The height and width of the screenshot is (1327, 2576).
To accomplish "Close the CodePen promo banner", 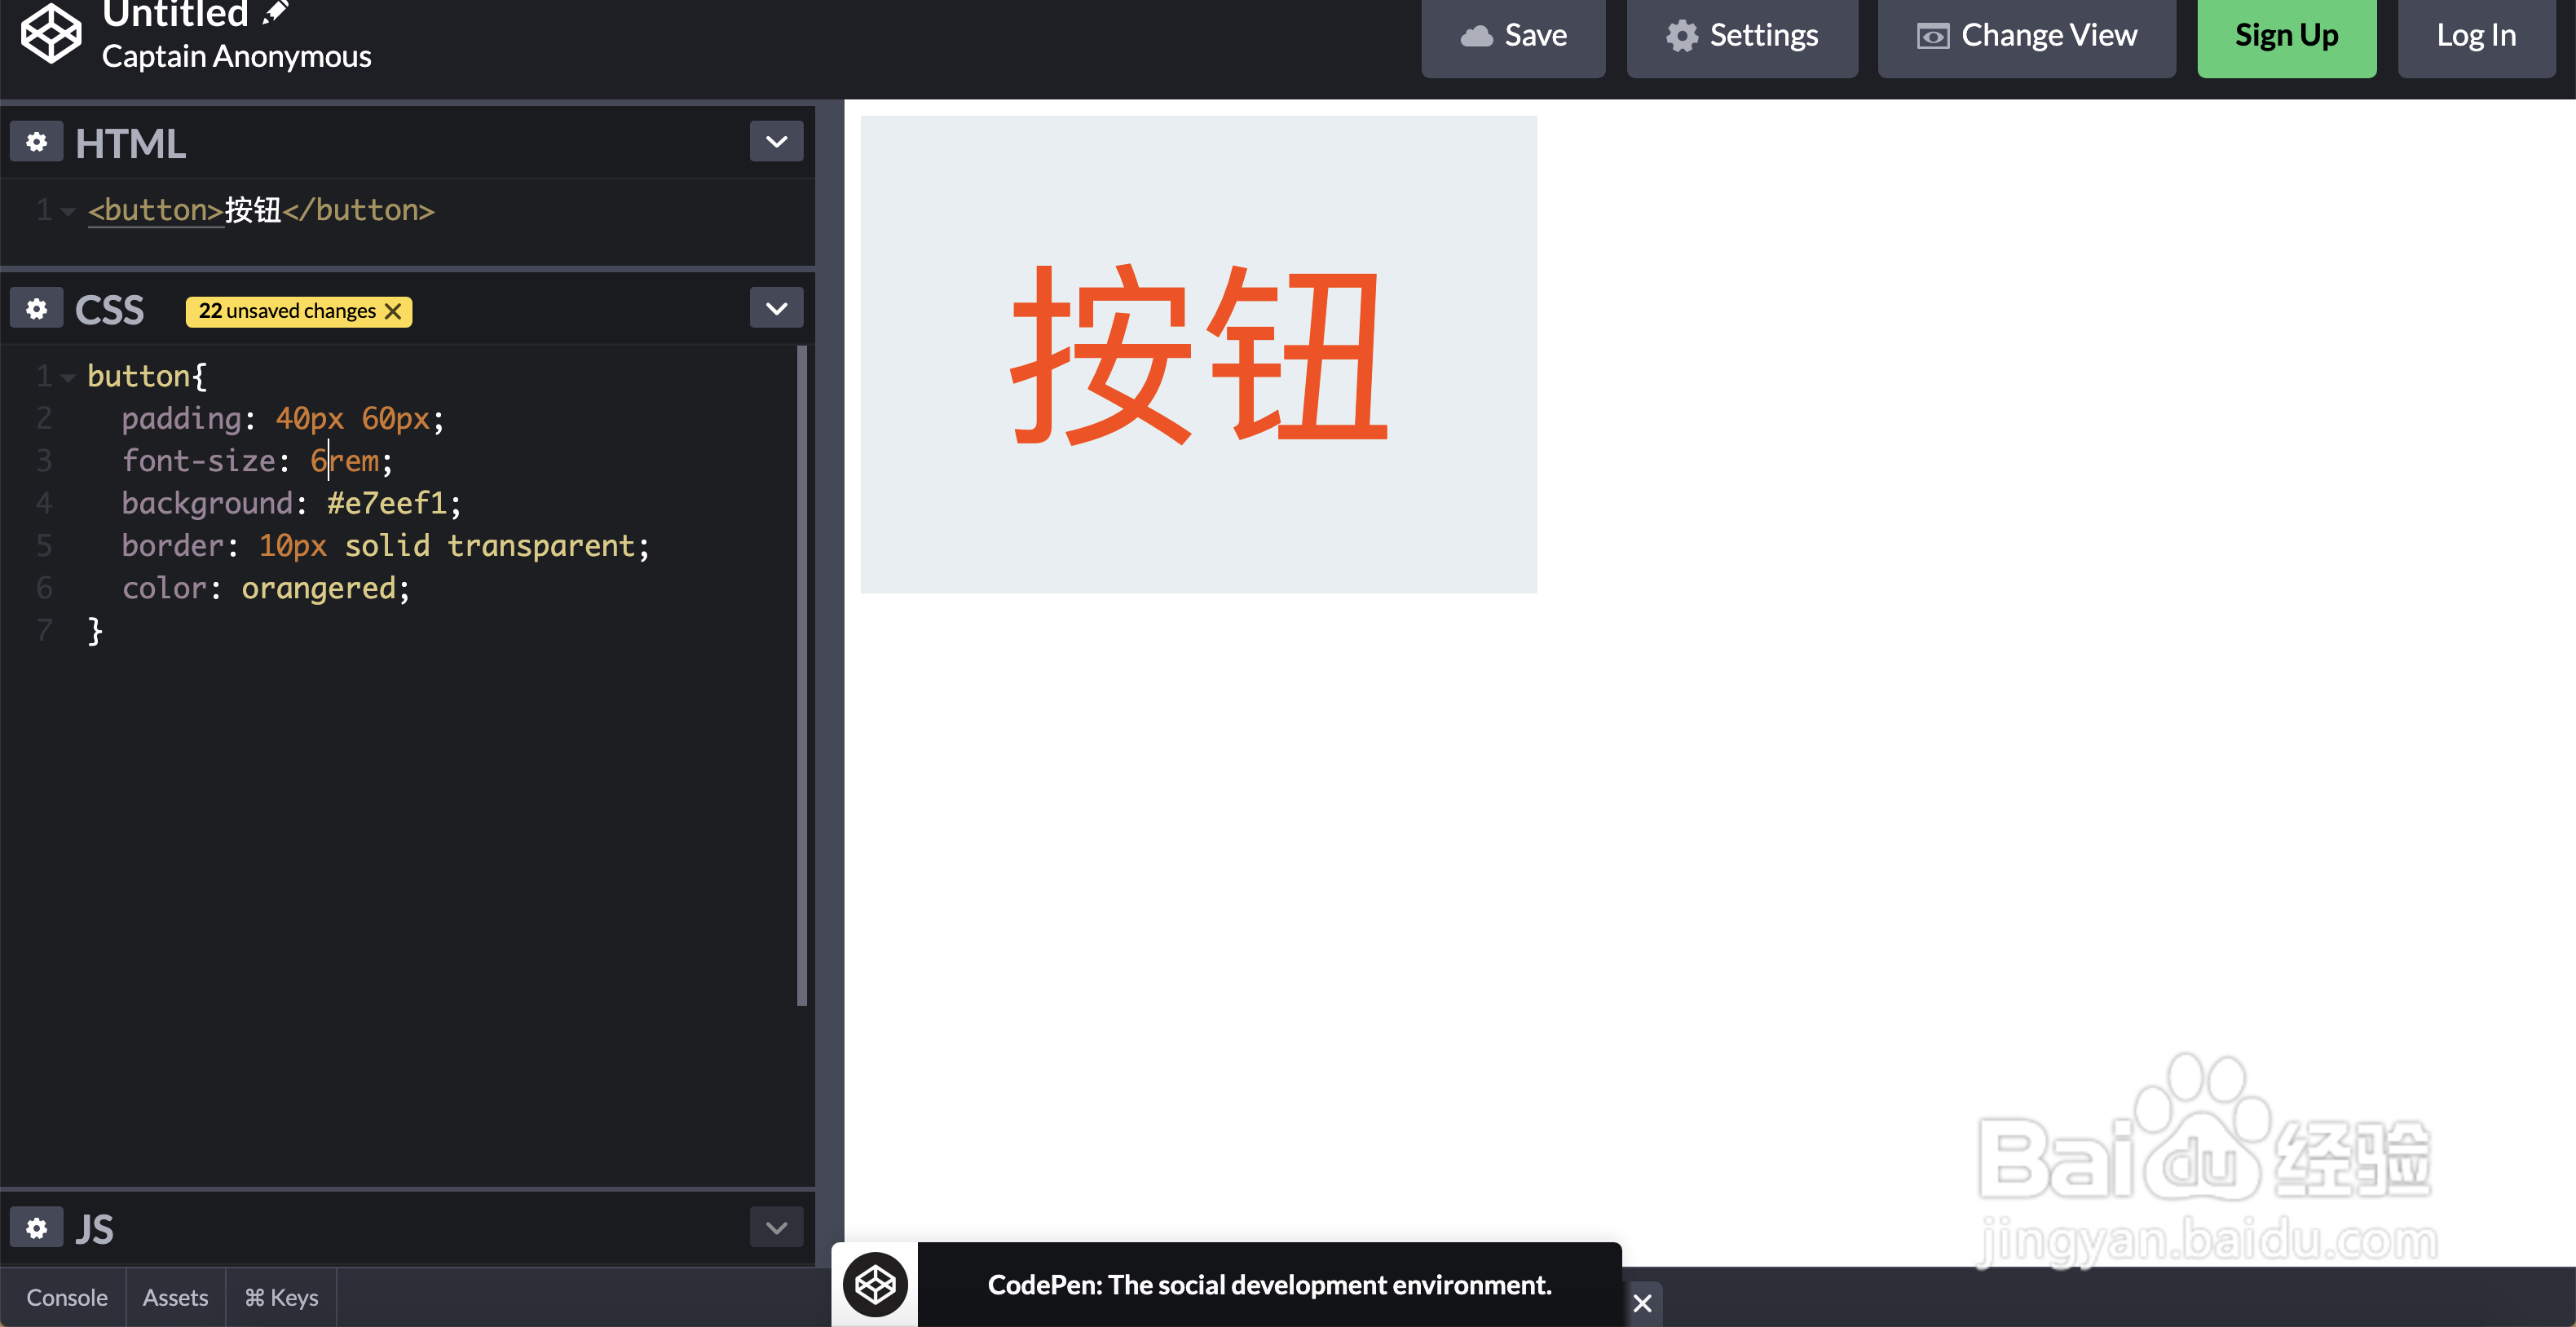I will (1643, 1303).
